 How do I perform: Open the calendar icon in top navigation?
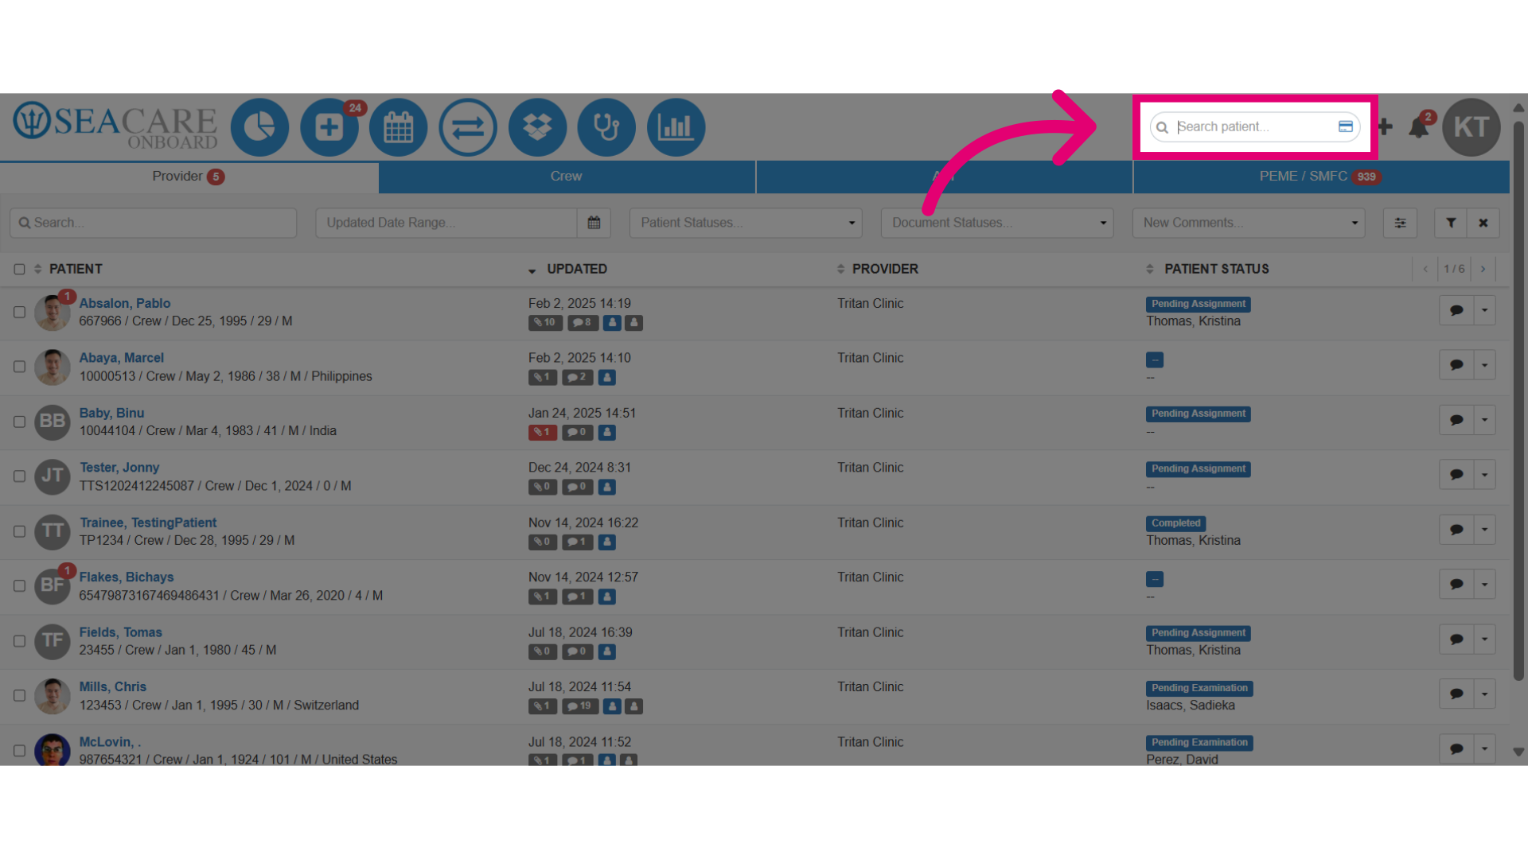(x=399, y=127)
